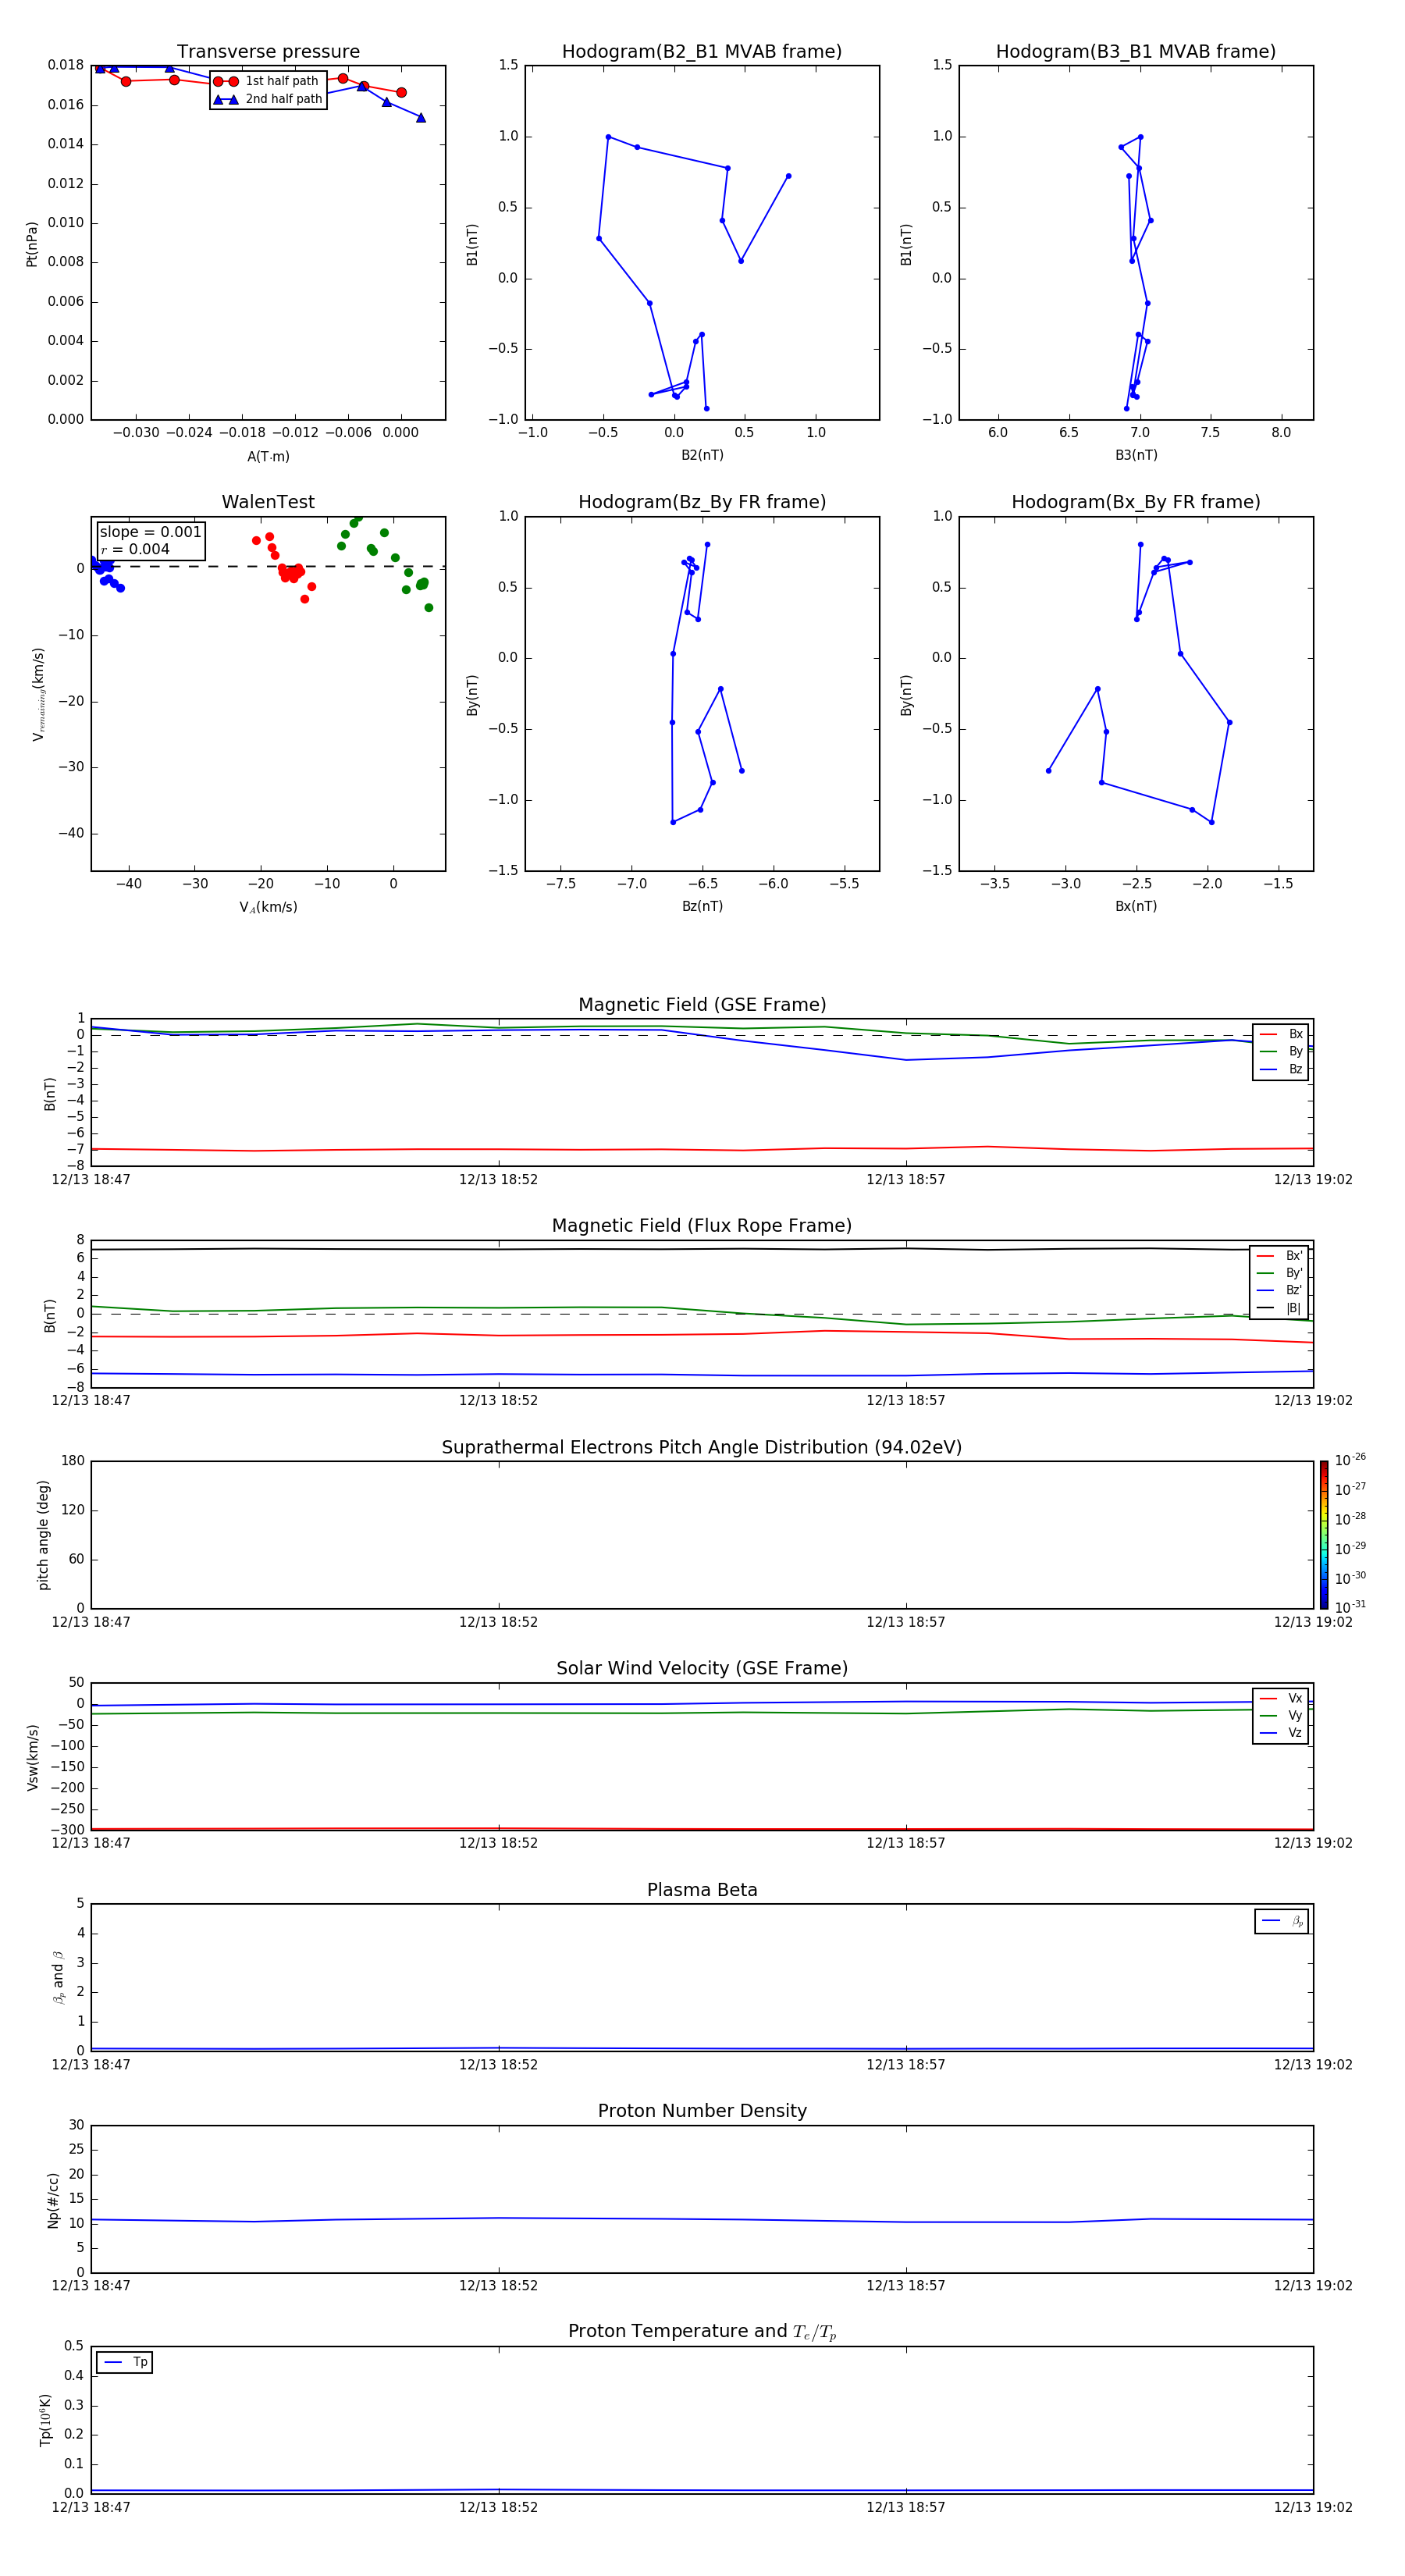Click the 'Bx' entry in GSE magnetic field legend
The width and height of the screenshot is (1405, 2576).
coord(1281,1034)
